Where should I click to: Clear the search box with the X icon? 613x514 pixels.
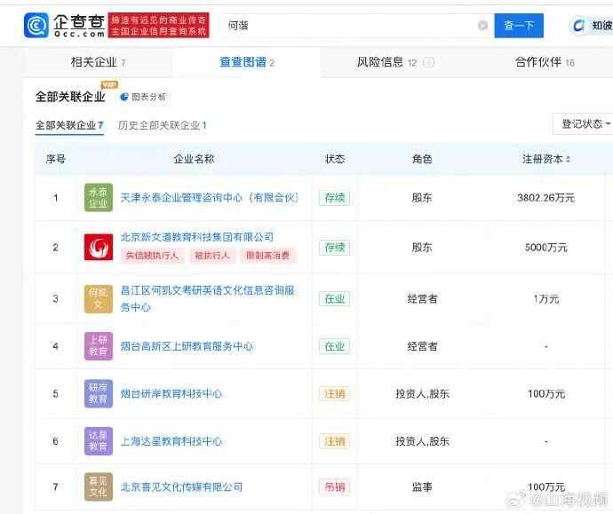(x=482, y=26)
